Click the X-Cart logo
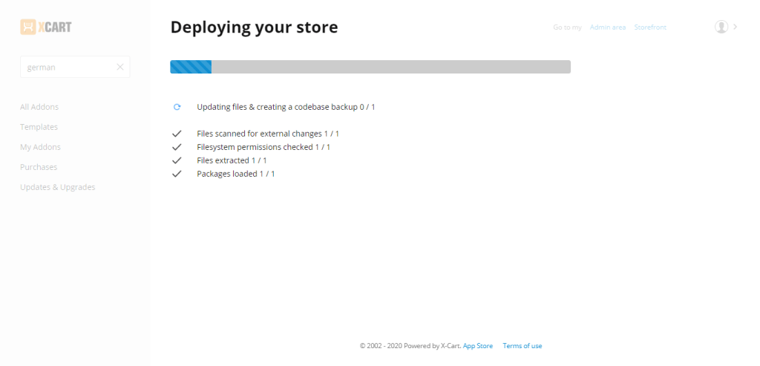The width and height of the screenshot is (760, 366). [46, 27]
